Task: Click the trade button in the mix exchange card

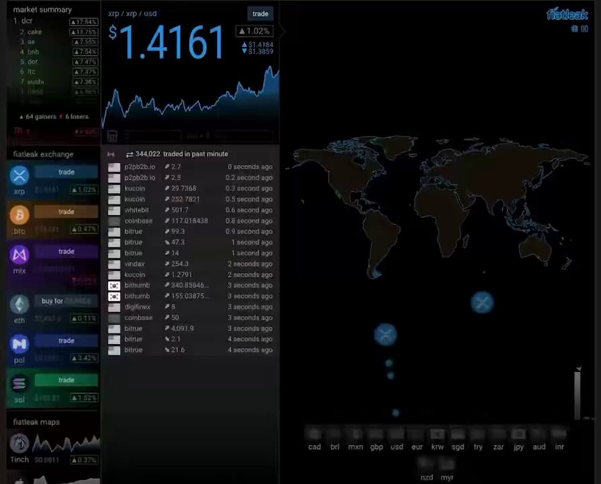Action: pyautogui.click(x=67, y=251)
